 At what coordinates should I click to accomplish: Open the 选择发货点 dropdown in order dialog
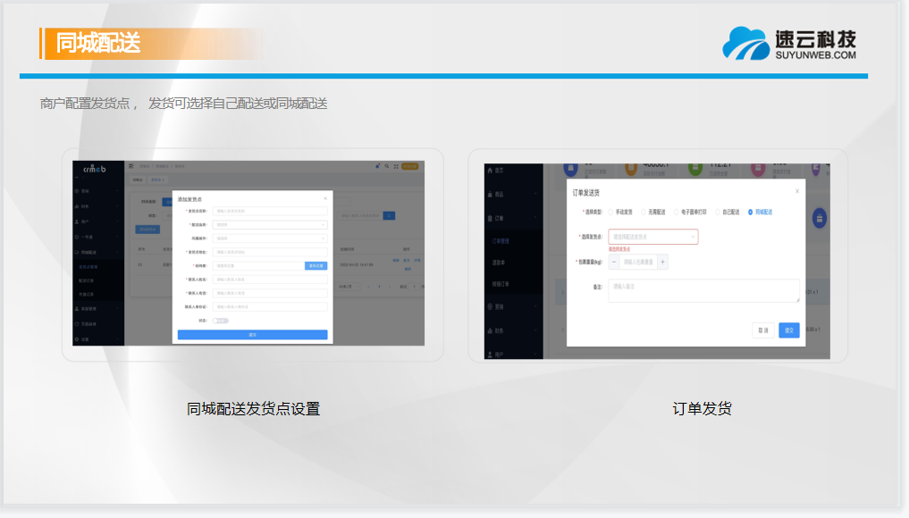(x=652, y=237)
